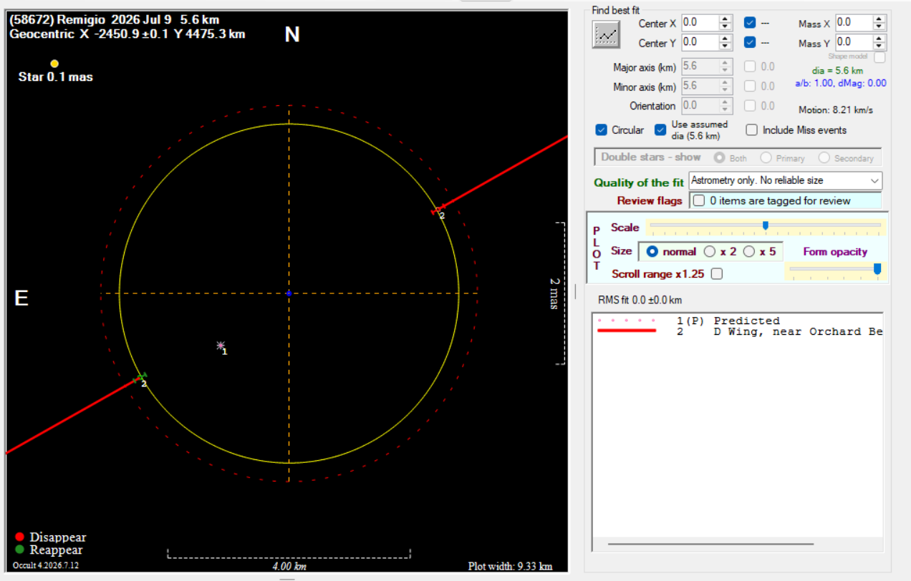Viewport: 911px width, 581px height.
Task: Click the '4.00 km' scale bar label
Action: (x=289, y=566)
